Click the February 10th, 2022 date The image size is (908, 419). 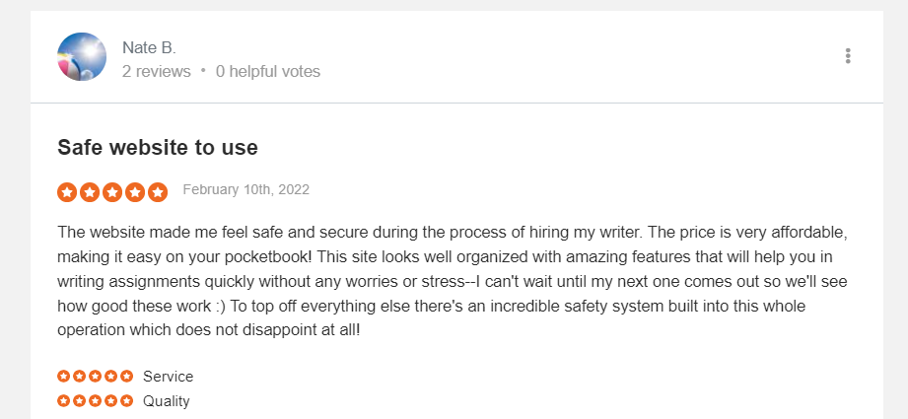pos(246,190)
